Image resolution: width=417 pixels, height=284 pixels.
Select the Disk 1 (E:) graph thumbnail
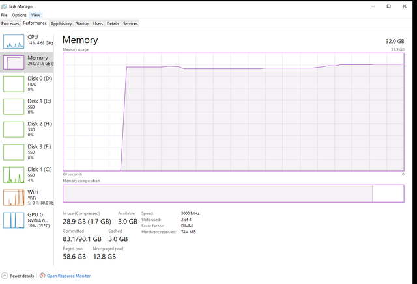click(x=14, y=107)
